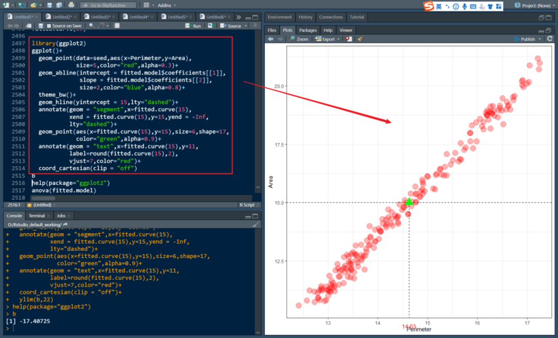558x338 pixels.
Task: Click the workspace panes grid icon
Action: (146, 5)
